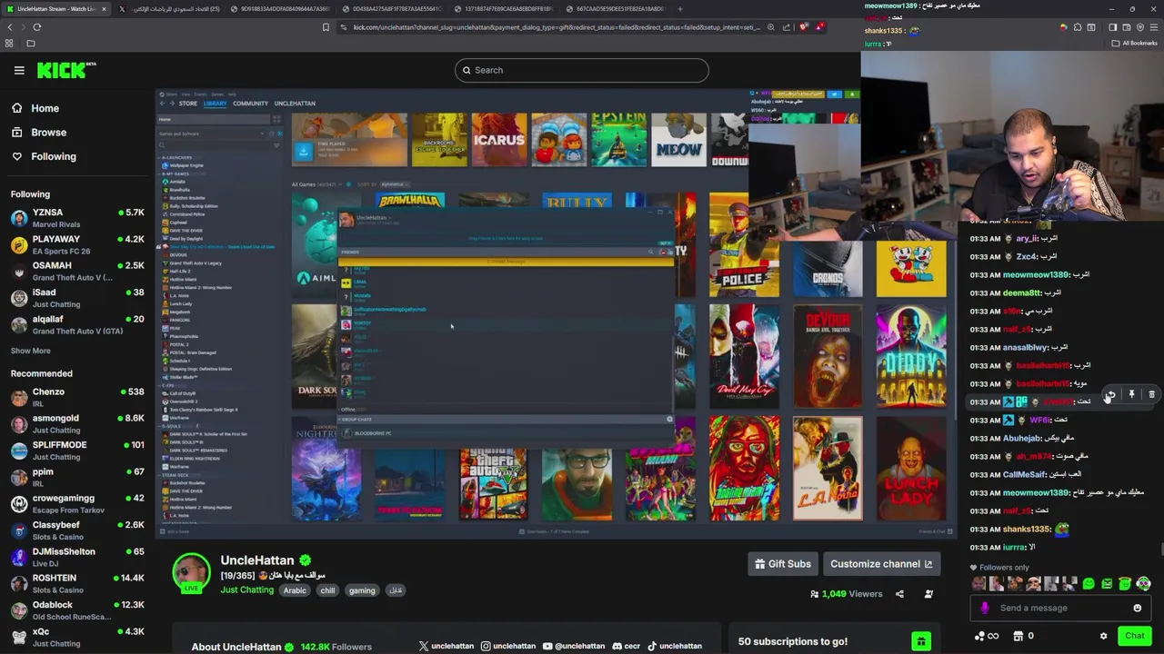
Task: Open browser main menu icon
Action: (x=1154, y=27)
